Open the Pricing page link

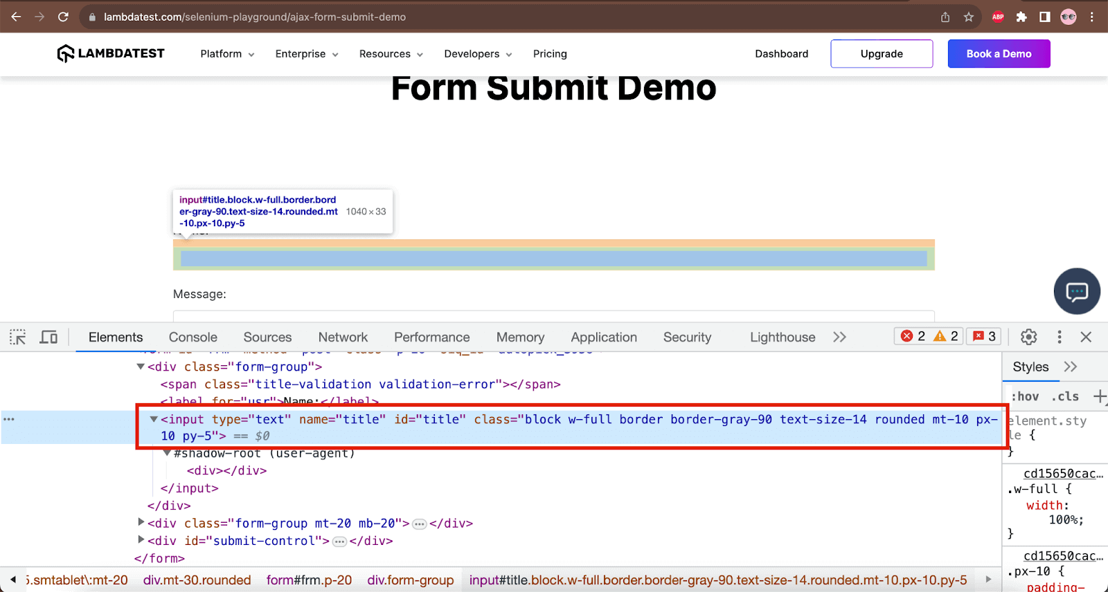pyautogui.click(x=550, y=54)
